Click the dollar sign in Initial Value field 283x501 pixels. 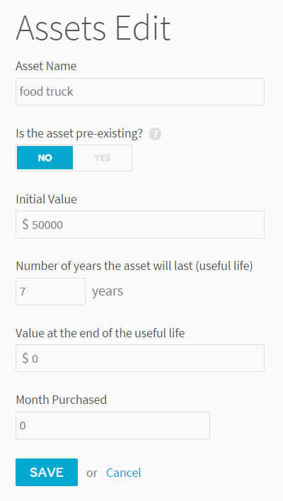tap(25, 225)
